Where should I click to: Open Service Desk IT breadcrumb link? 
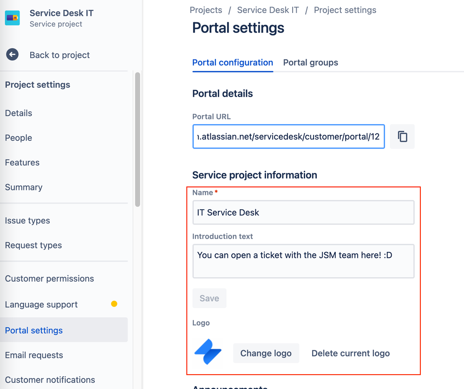click(268, 10)
